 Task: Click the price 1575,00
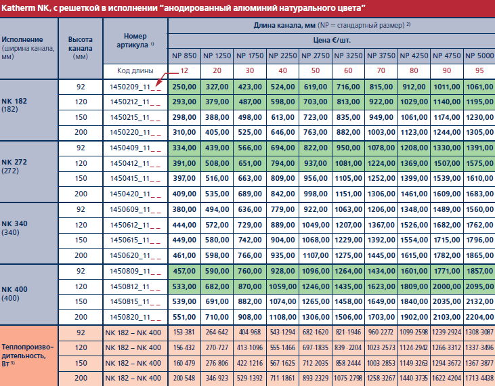479,163
